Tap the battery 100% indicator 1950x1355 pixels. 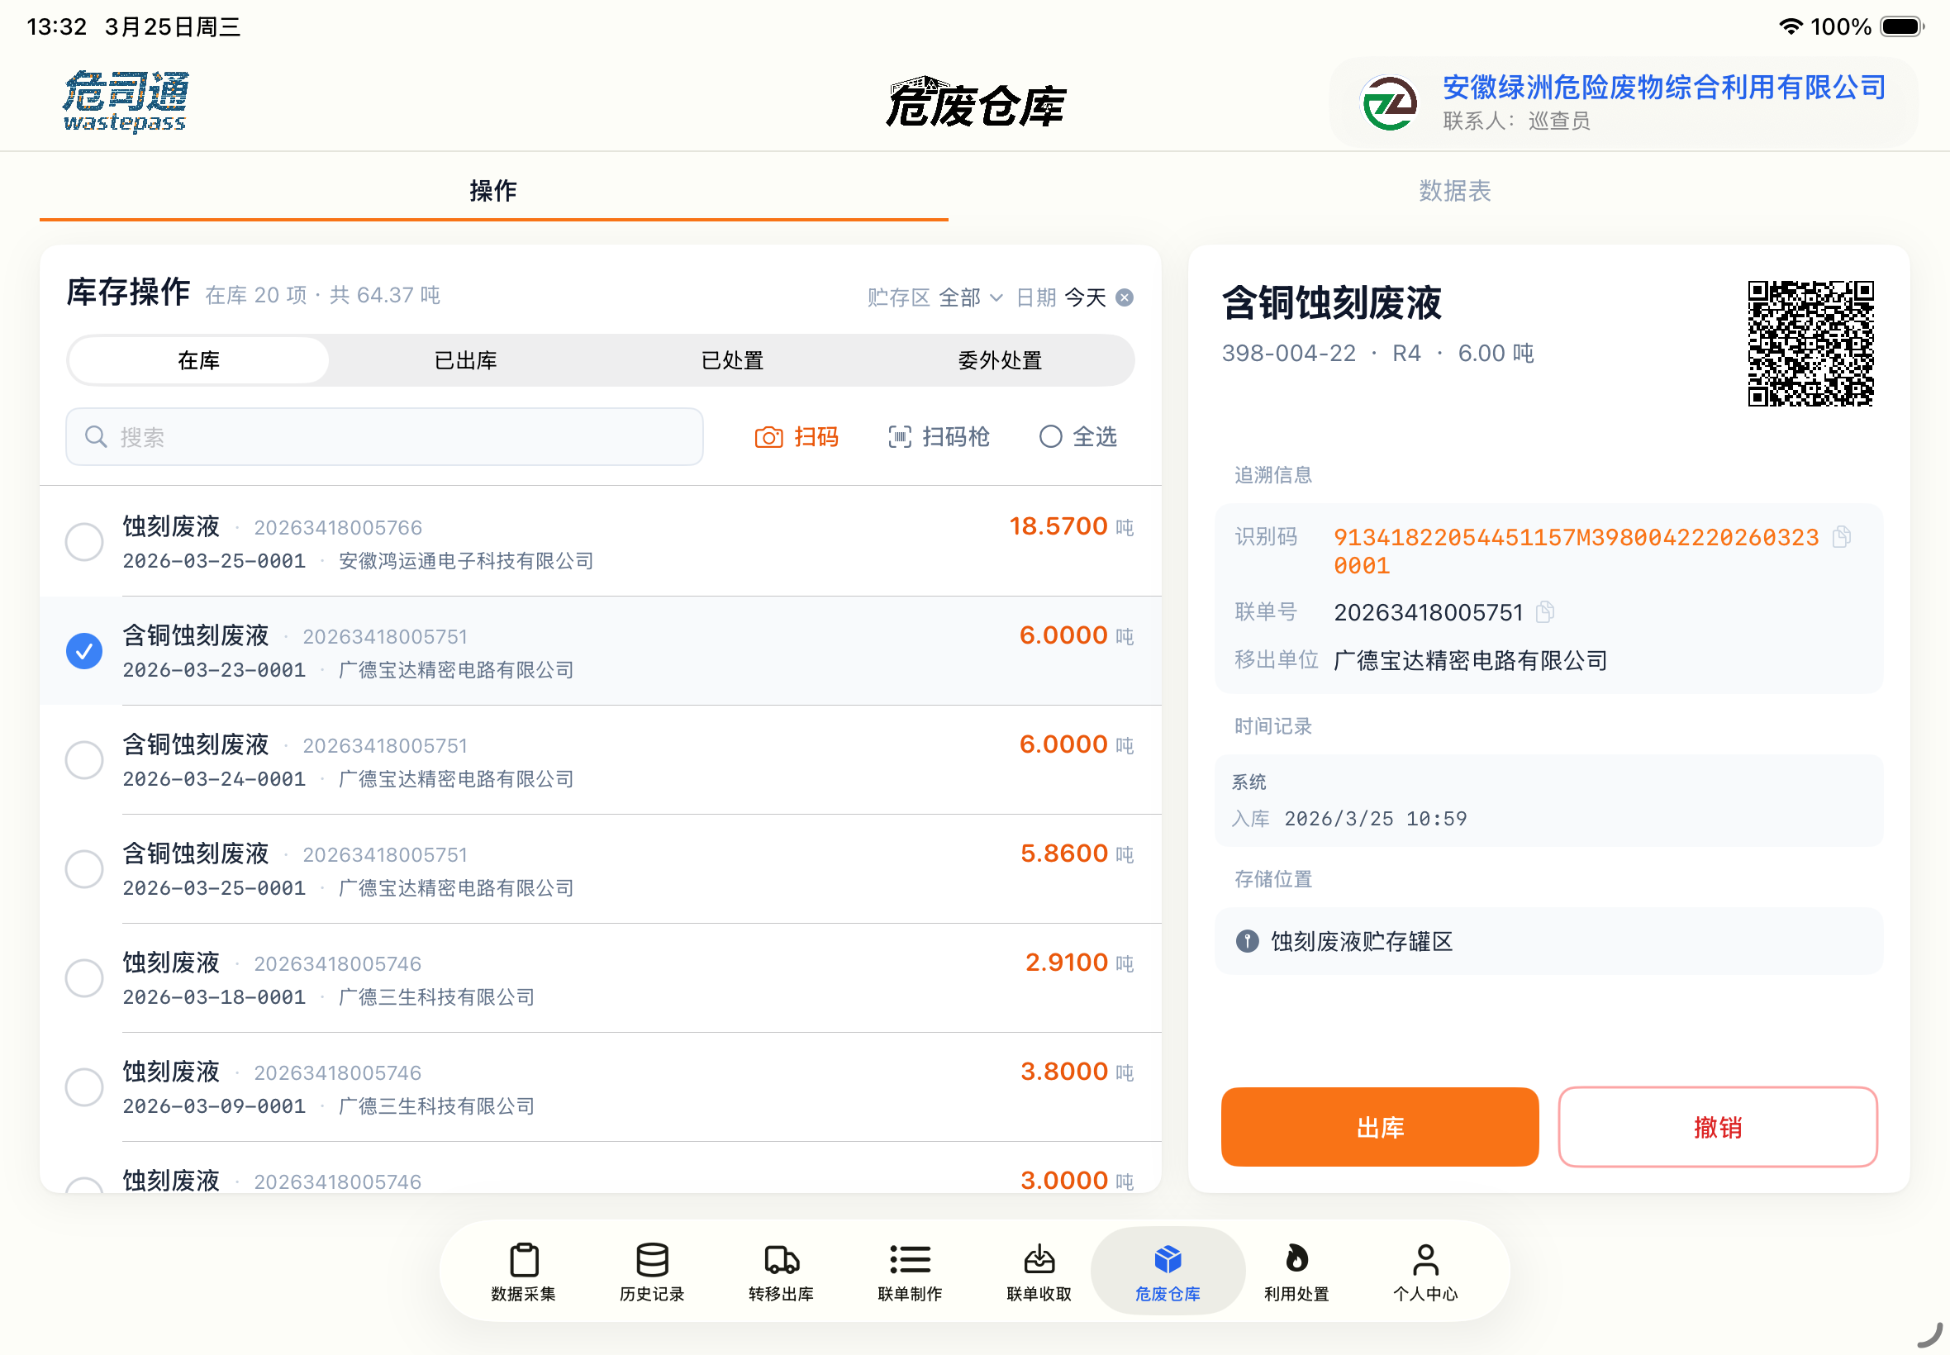pyautogui.click(x=1867, y=26)
